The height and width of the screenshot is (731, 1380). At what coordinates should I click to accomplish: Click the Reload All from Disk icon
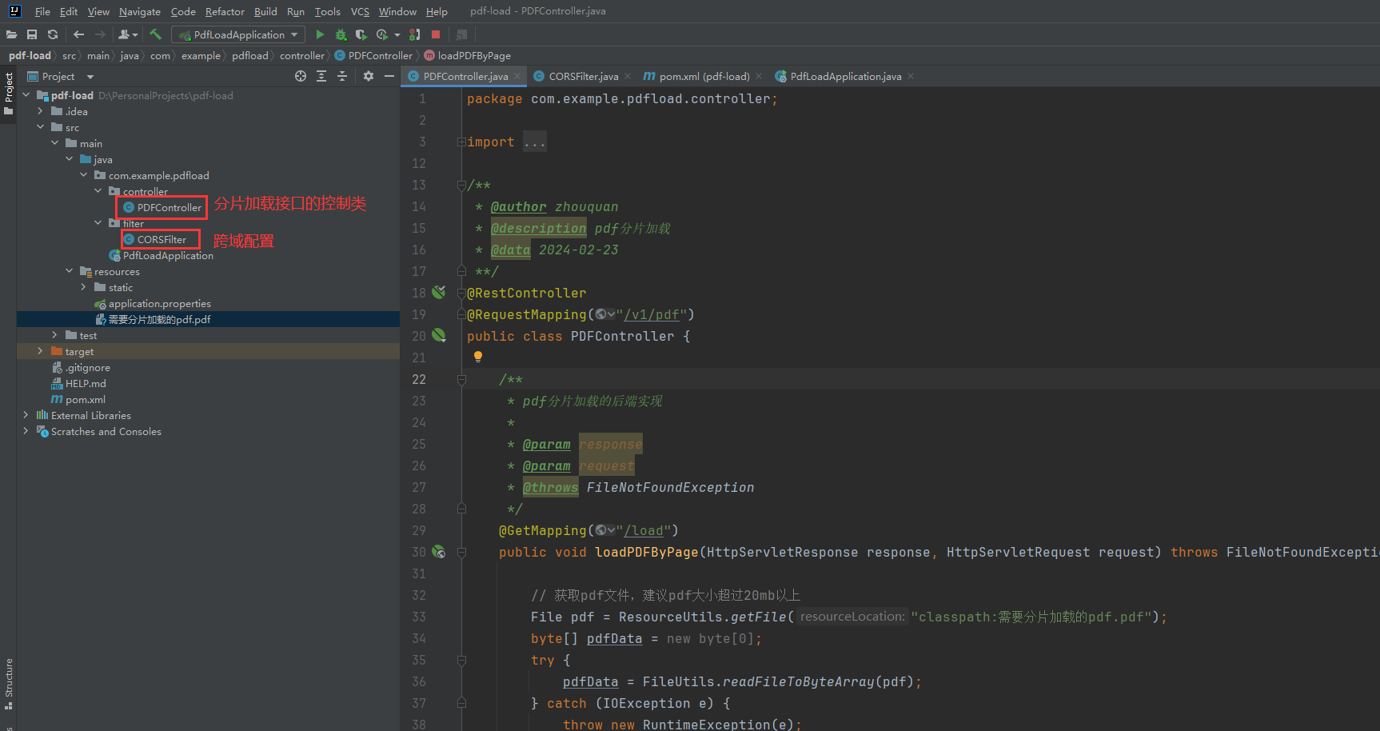coord(53,34)
